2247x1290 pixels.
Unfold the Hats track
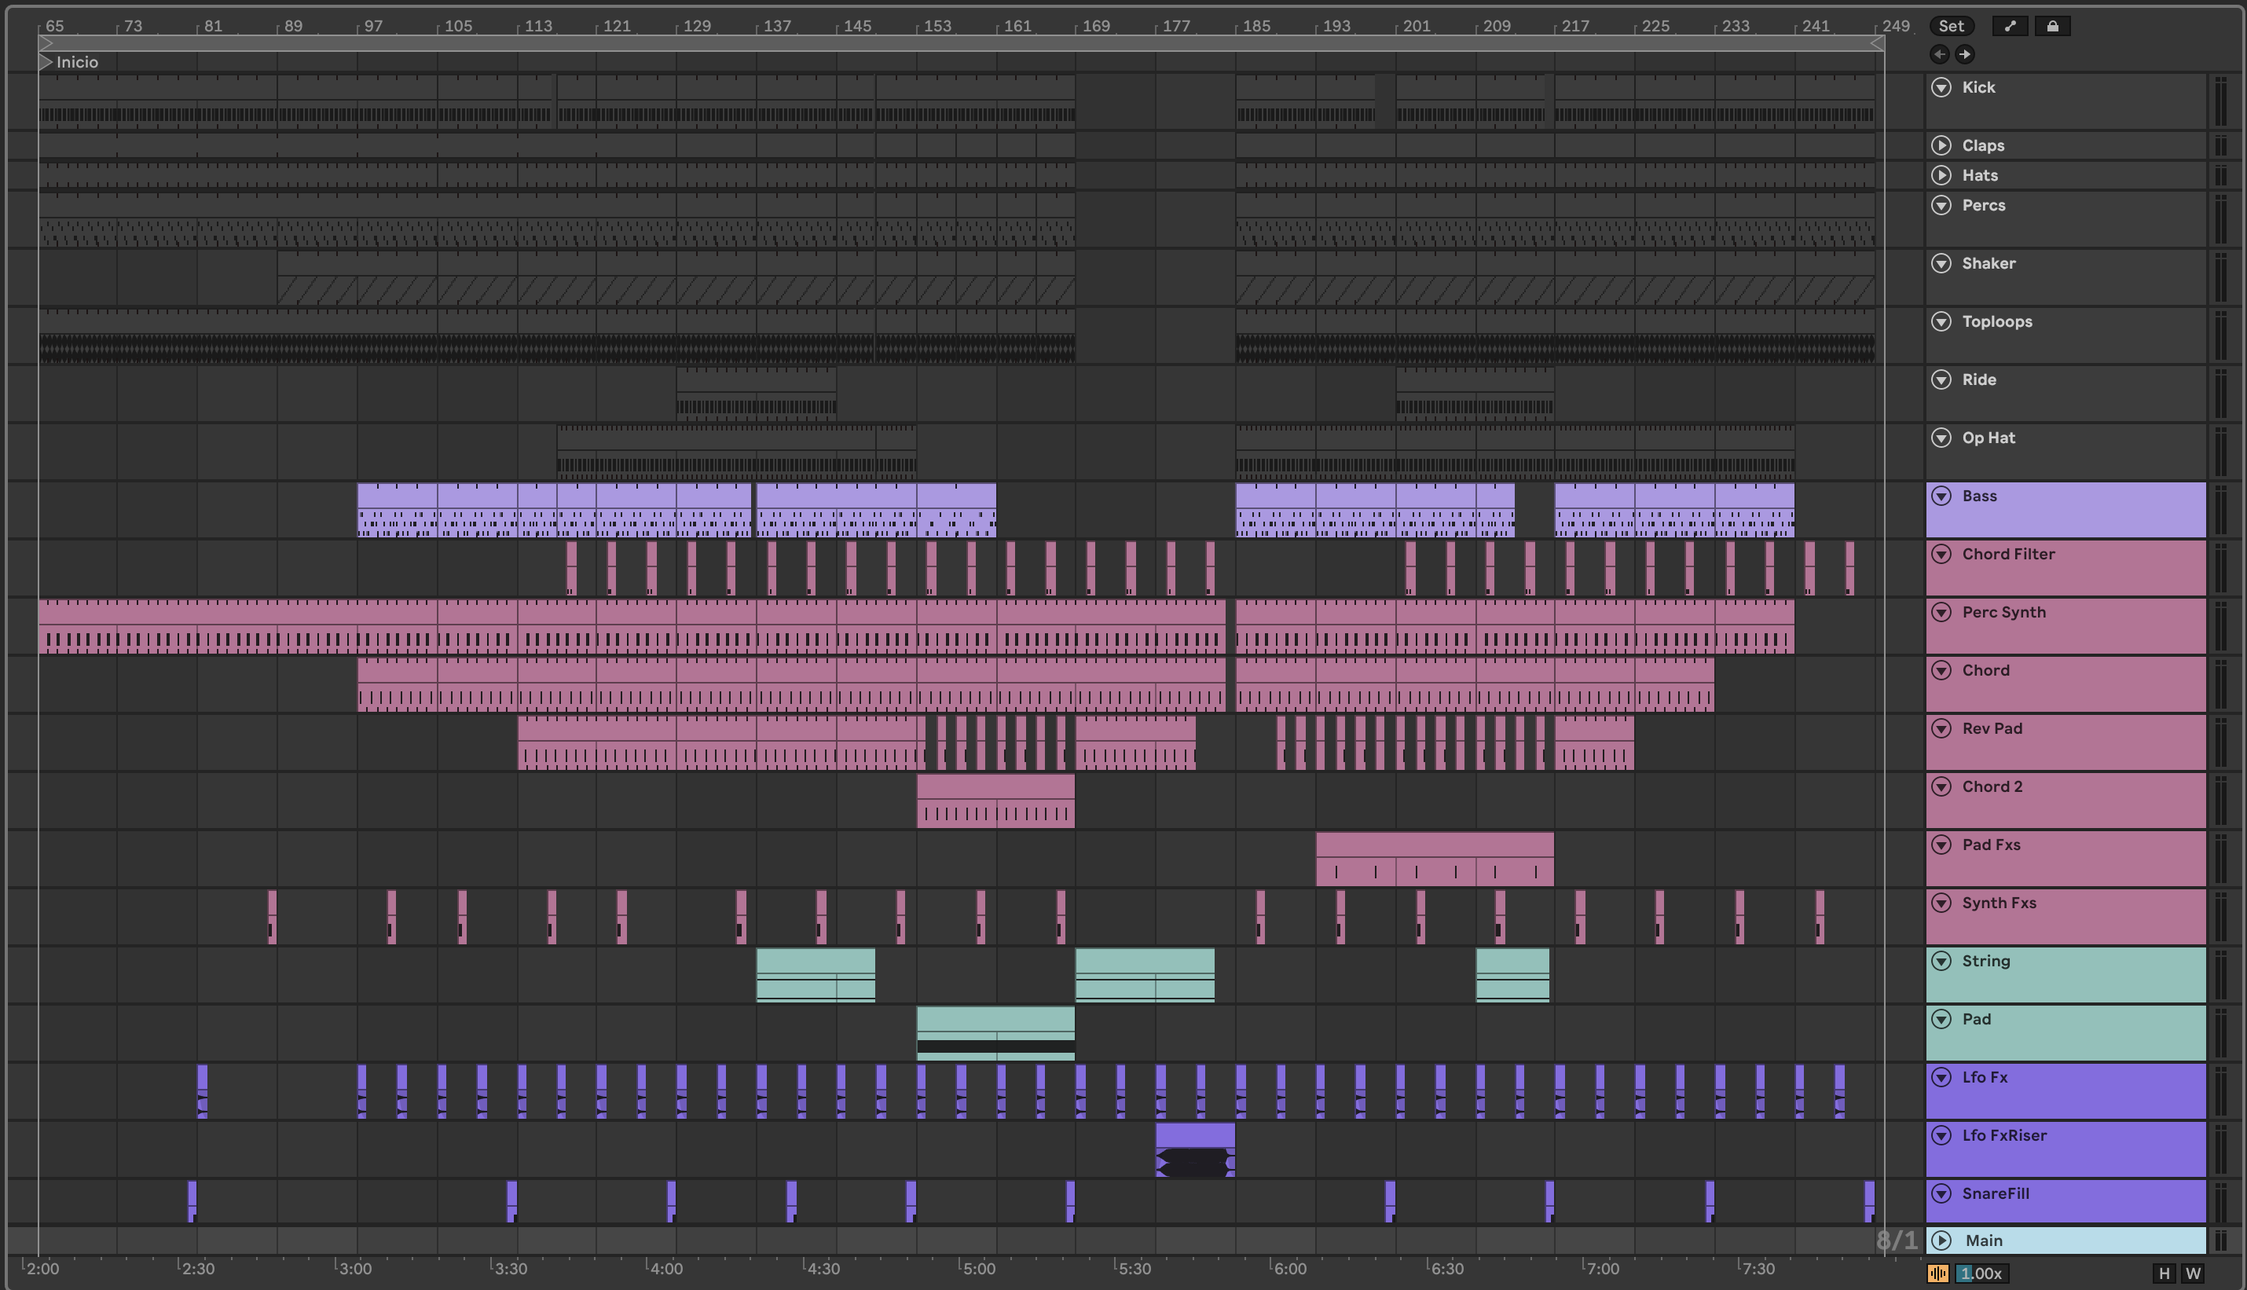[1941, 175]
